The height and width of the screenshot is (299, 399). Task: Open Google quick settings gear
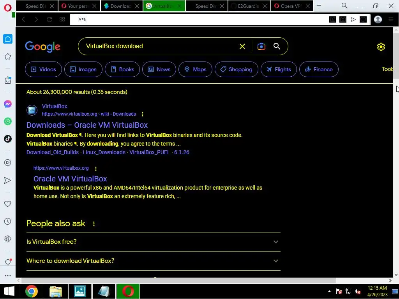[381, 47]
